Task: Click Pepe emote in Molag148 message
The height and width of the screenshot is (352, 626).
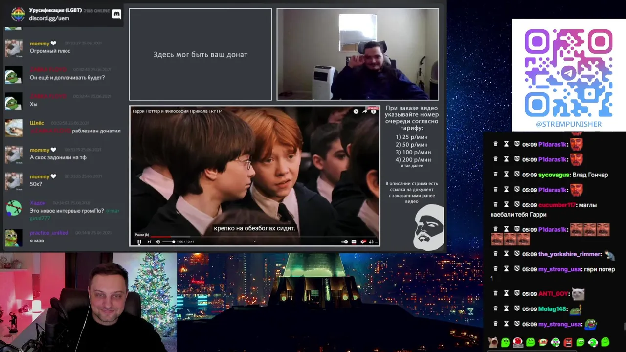Action: tap(575, 308)
